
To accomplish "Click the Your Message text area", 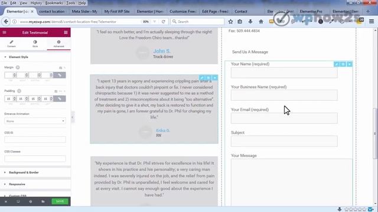I will (291, 182).
